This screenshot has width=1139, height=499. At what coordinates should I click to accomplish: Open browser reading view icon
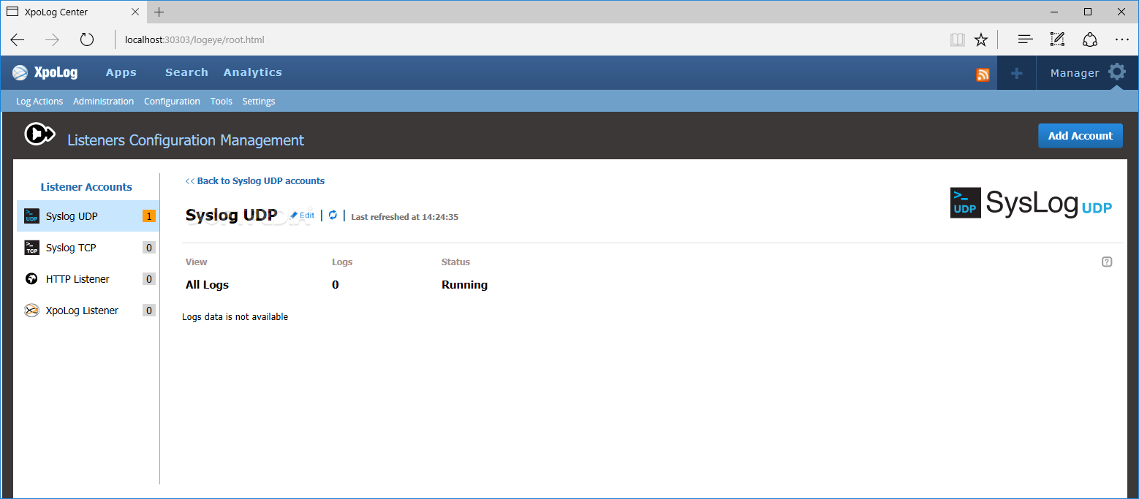click(x=957, y=40)
